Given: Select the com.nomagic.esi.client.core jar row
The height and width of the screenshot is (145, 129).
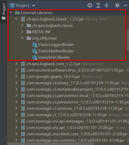Looking at the screenshot, I should (68, 134).
